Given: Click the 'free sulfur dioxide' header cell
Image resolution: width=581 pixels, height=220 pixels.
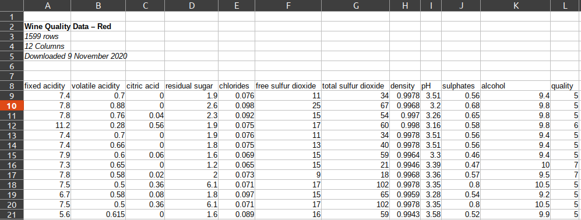Looking at the screenshot, I should 288,86.
